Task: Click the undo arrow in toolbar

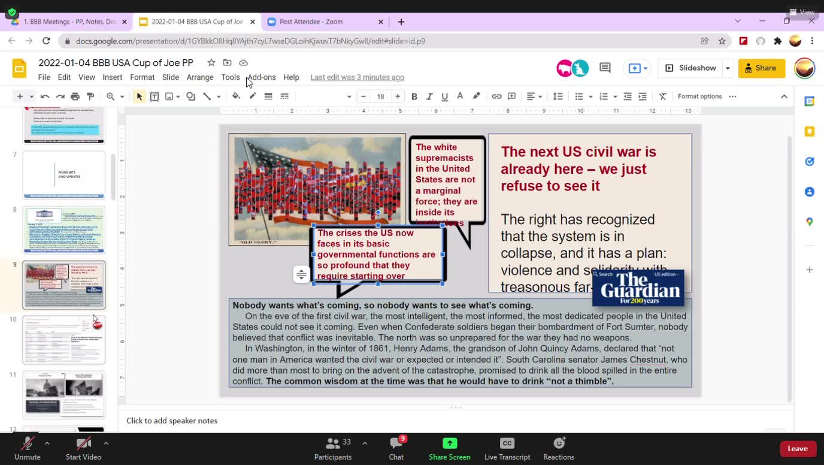Action: (45, 96)
